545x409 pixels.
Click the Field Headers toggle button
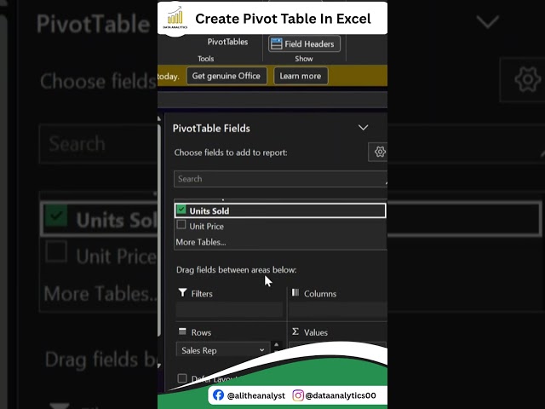tap(304, 43)
